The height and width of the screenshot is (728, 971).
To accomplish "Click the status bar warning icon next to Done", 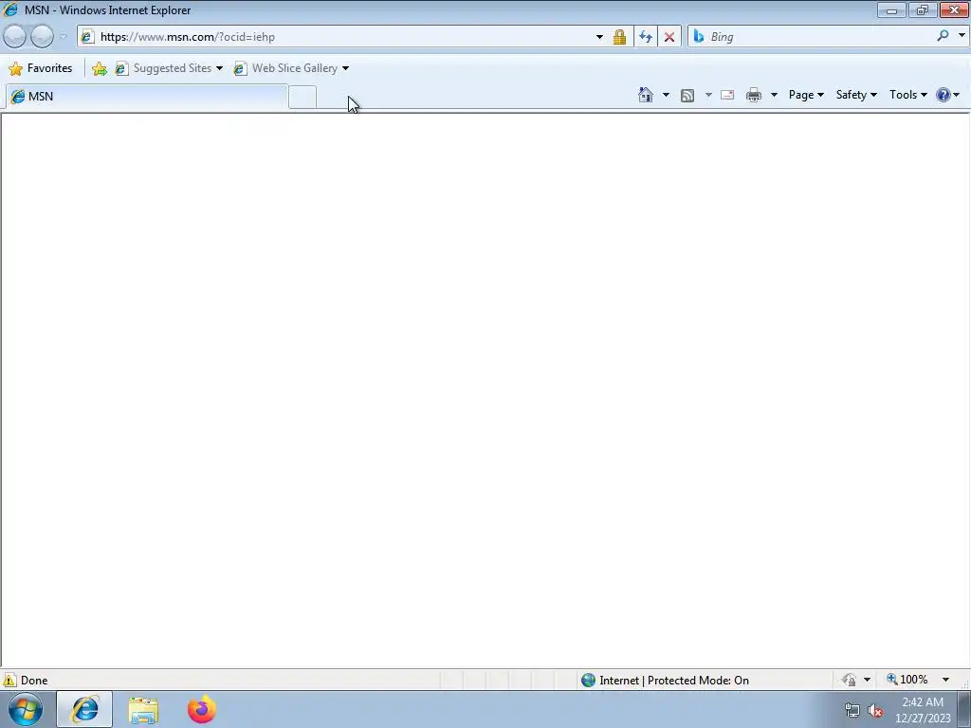I will pos(9,680).
